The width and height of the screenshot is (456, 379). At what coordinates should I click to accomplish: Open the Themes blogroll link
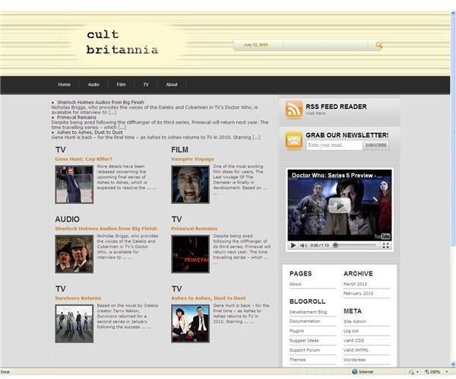pyautogui.click(x=297, y=360)
